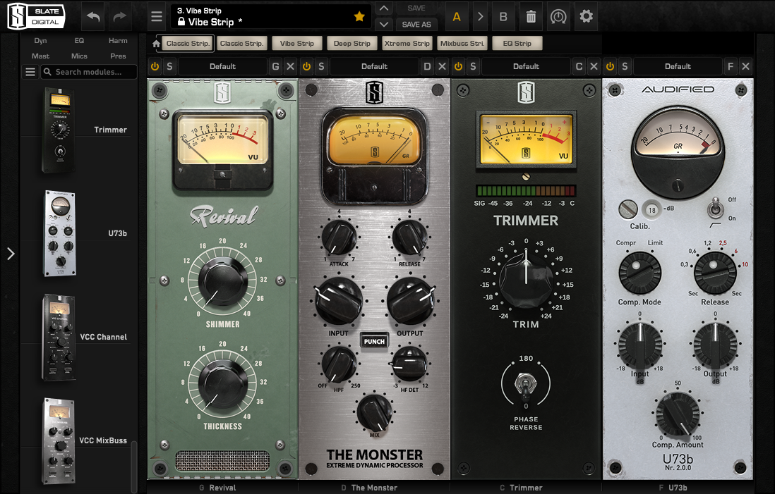
Task: Select the VCC Channel module thumbnail
Action: tap(59, 337)
